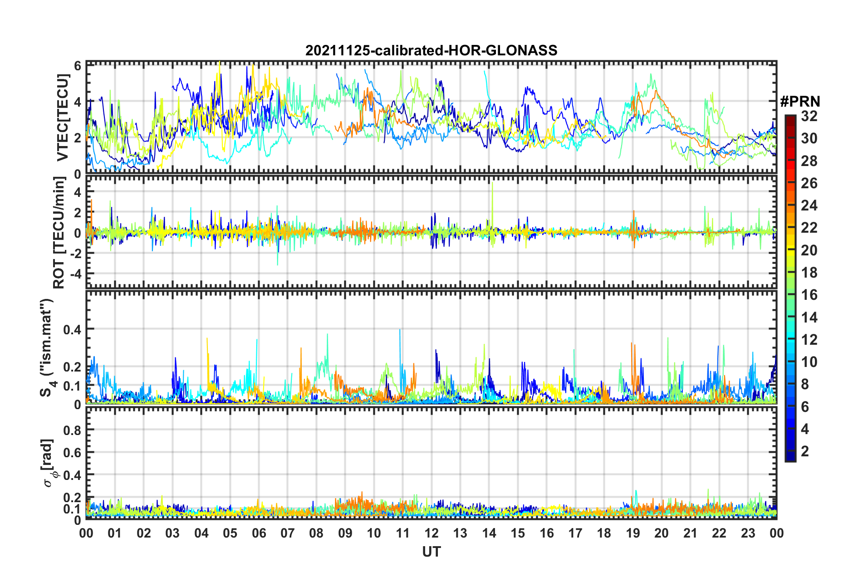This screenshot has height=577, width=863.
Task: Click the 20 label on the PRN colorbar
Action: [x=809, y=250]
